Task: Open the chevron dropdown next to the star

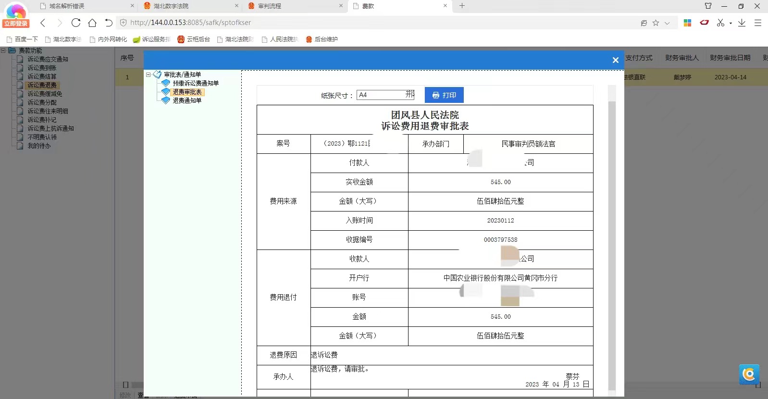Action: pos(667,23)
